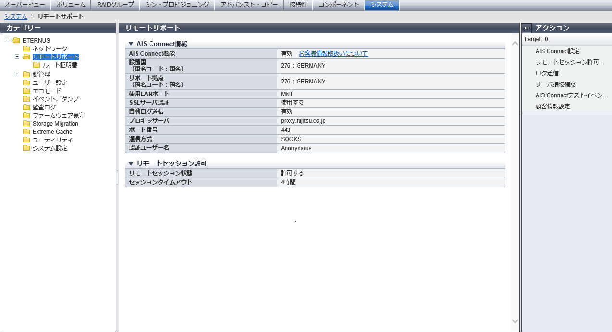Screen dimensions: 612x332
Task: Click システム breadcrumb link
Action: click(x=15, y=17)
